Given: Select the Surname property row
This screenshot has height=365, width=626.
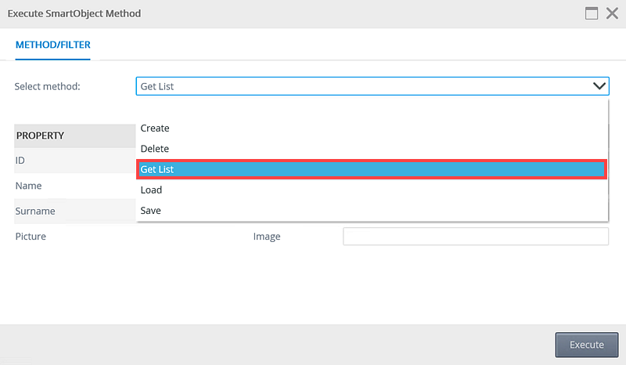Looking at the screenshot, I should 75,211.
